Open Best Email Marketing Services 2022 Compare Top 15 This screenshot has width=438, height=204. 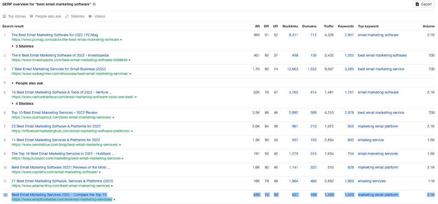coord(59,195)
